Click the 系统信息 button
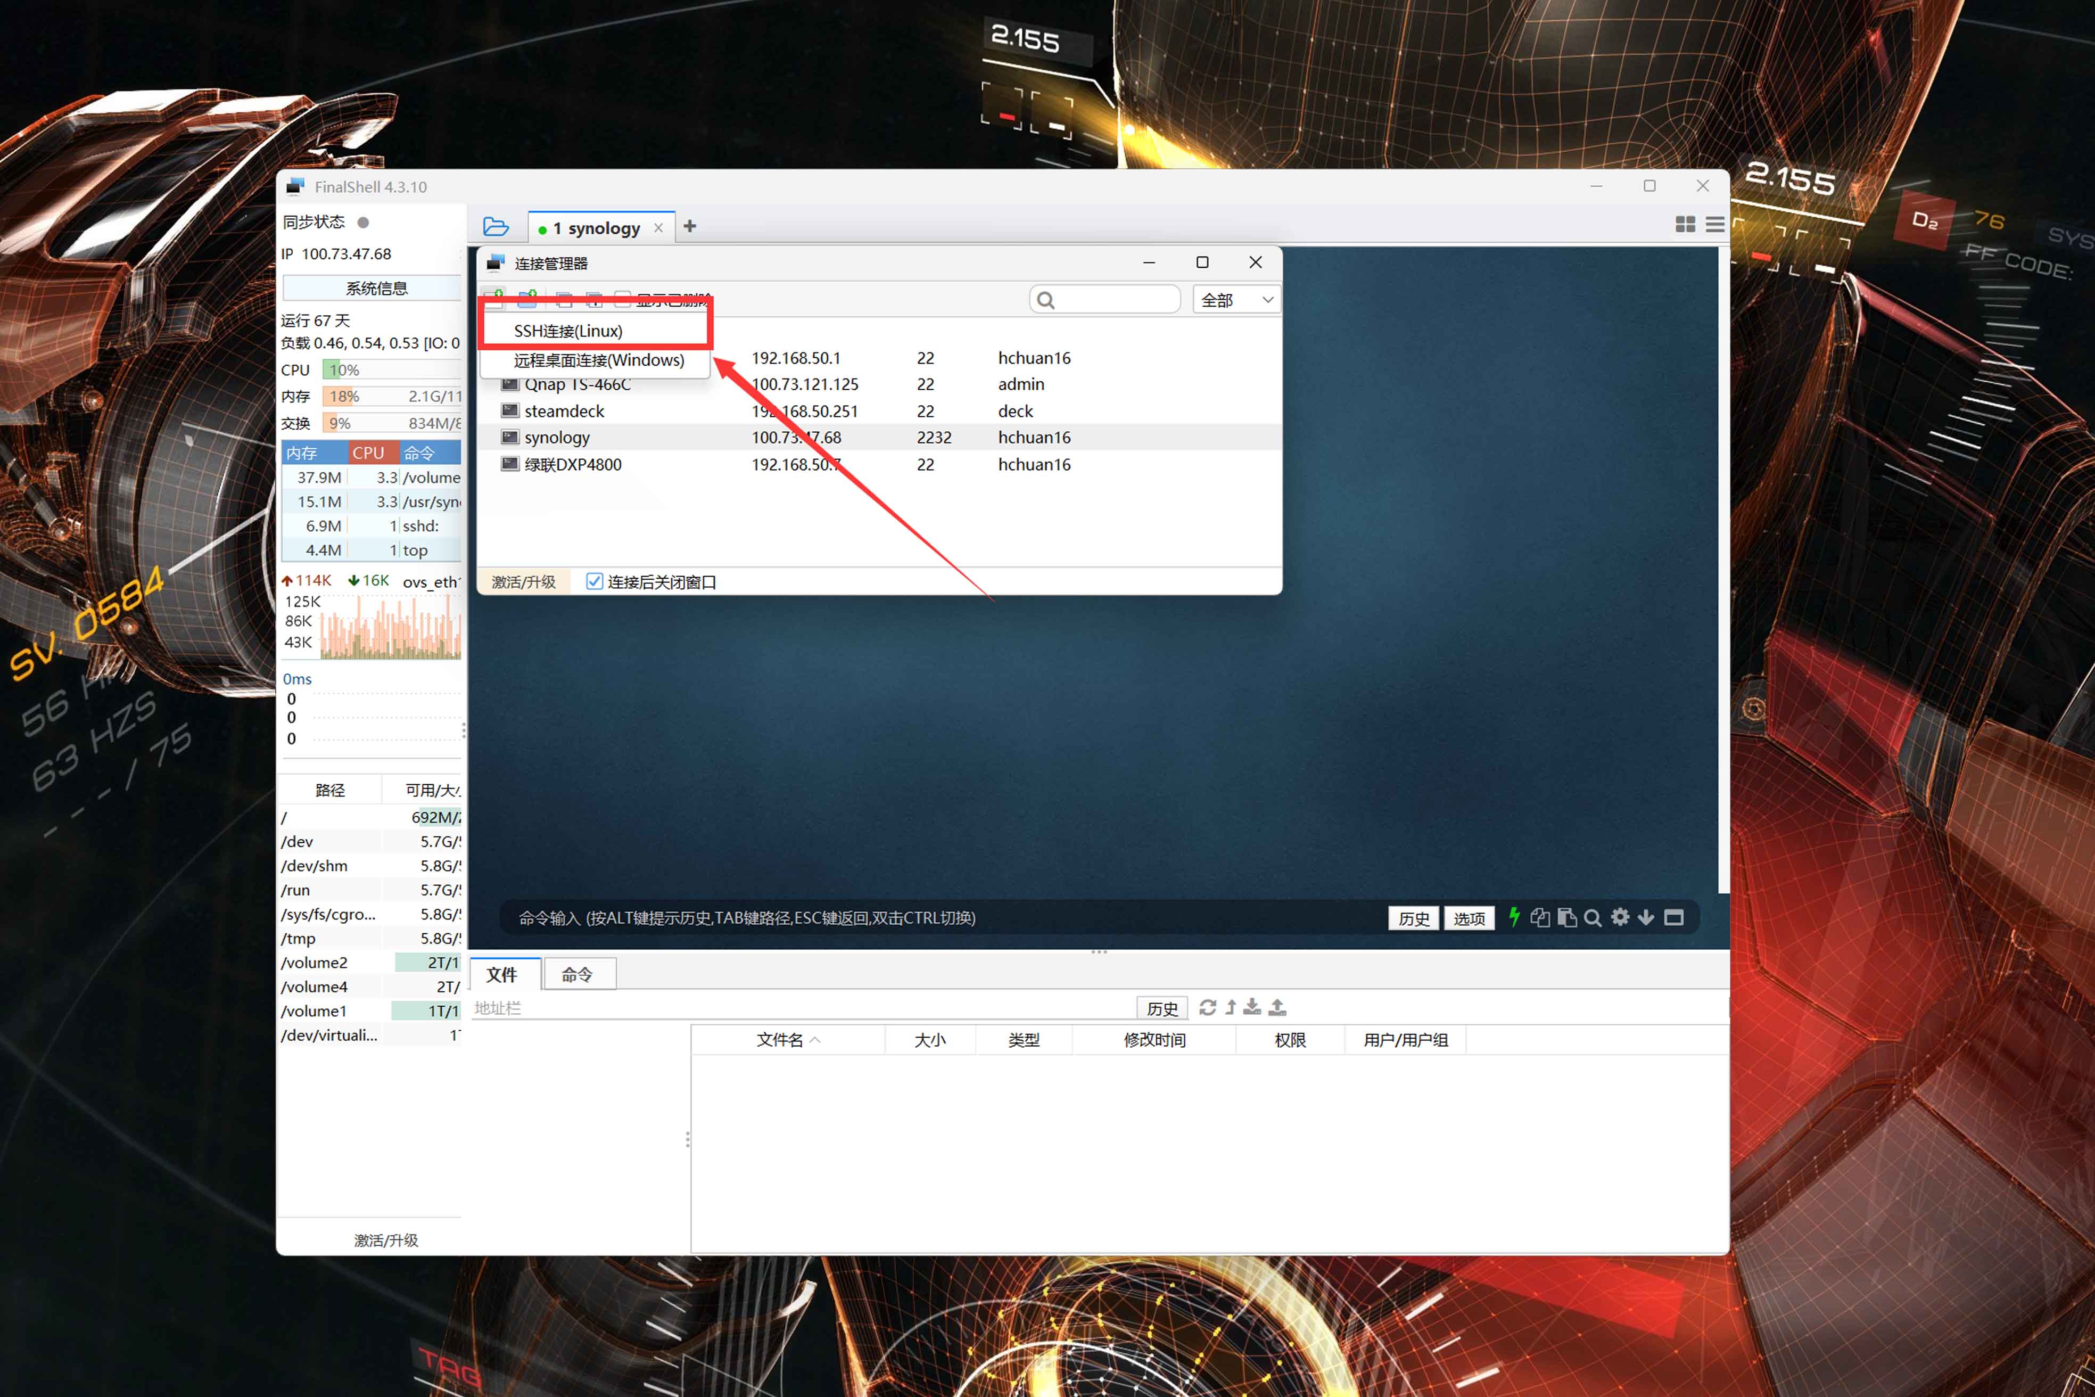 click(x=372, y=288)
